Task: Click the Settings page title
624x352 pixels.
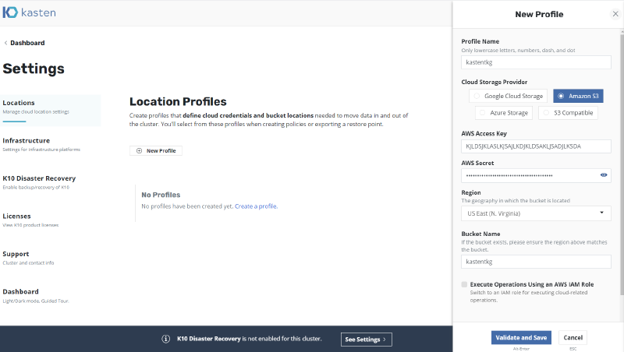Action: click(34, 69)
